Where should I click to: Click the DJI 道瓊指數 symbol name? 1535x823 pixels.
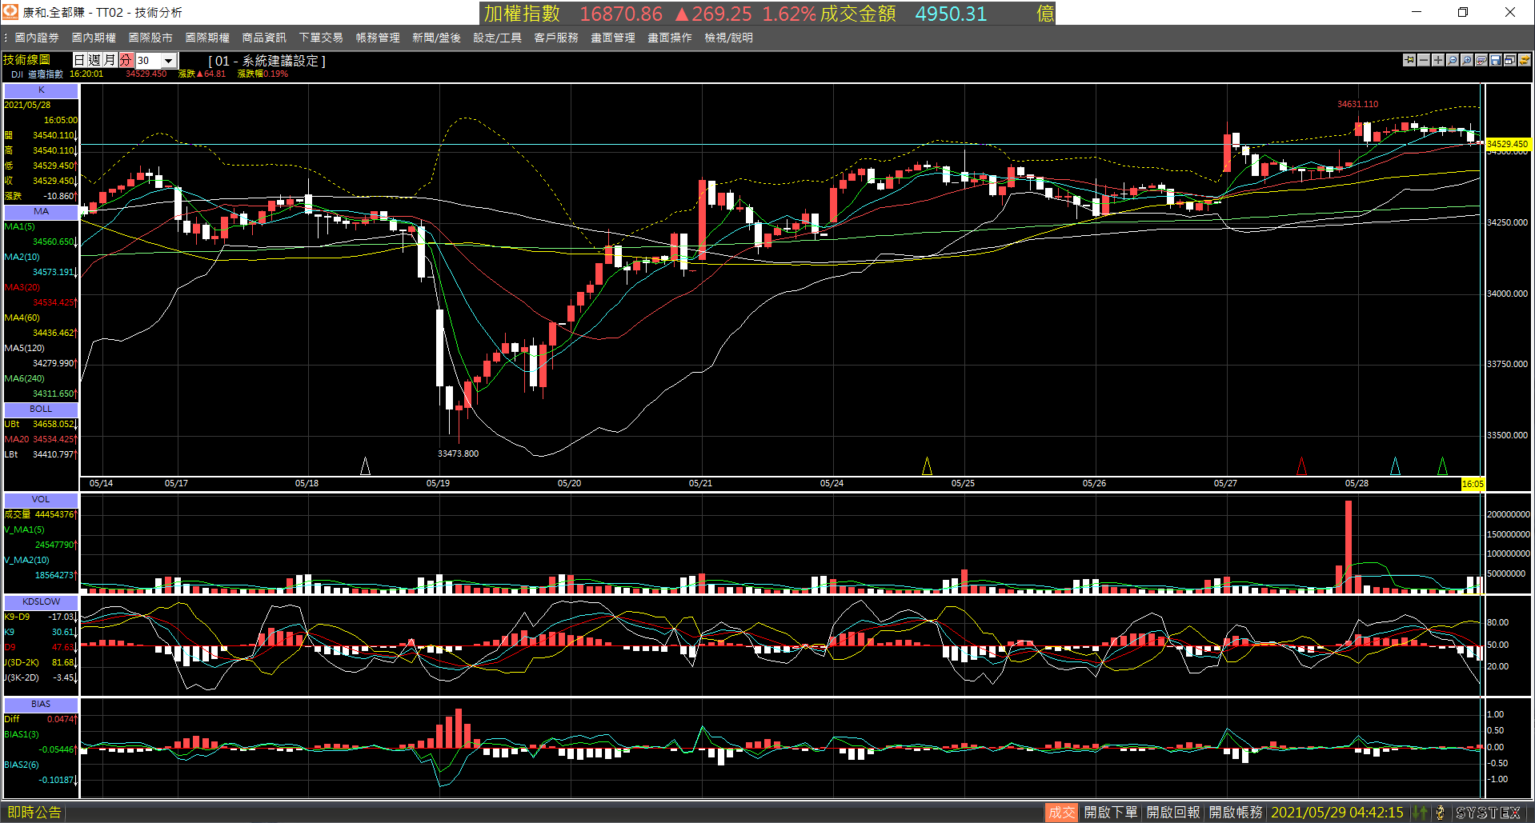pyautogui.click(x=37, y=74)
